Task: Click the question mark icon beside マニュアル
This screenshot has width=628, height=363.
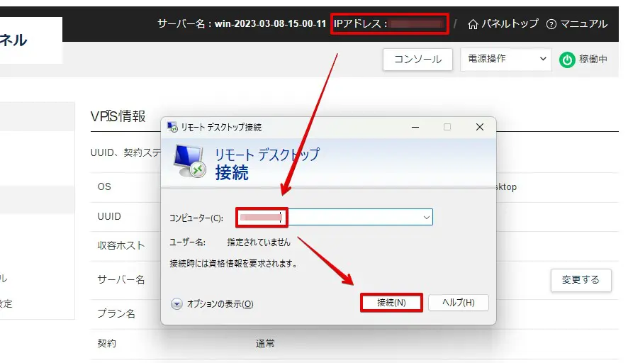Action: click(551, 24)
